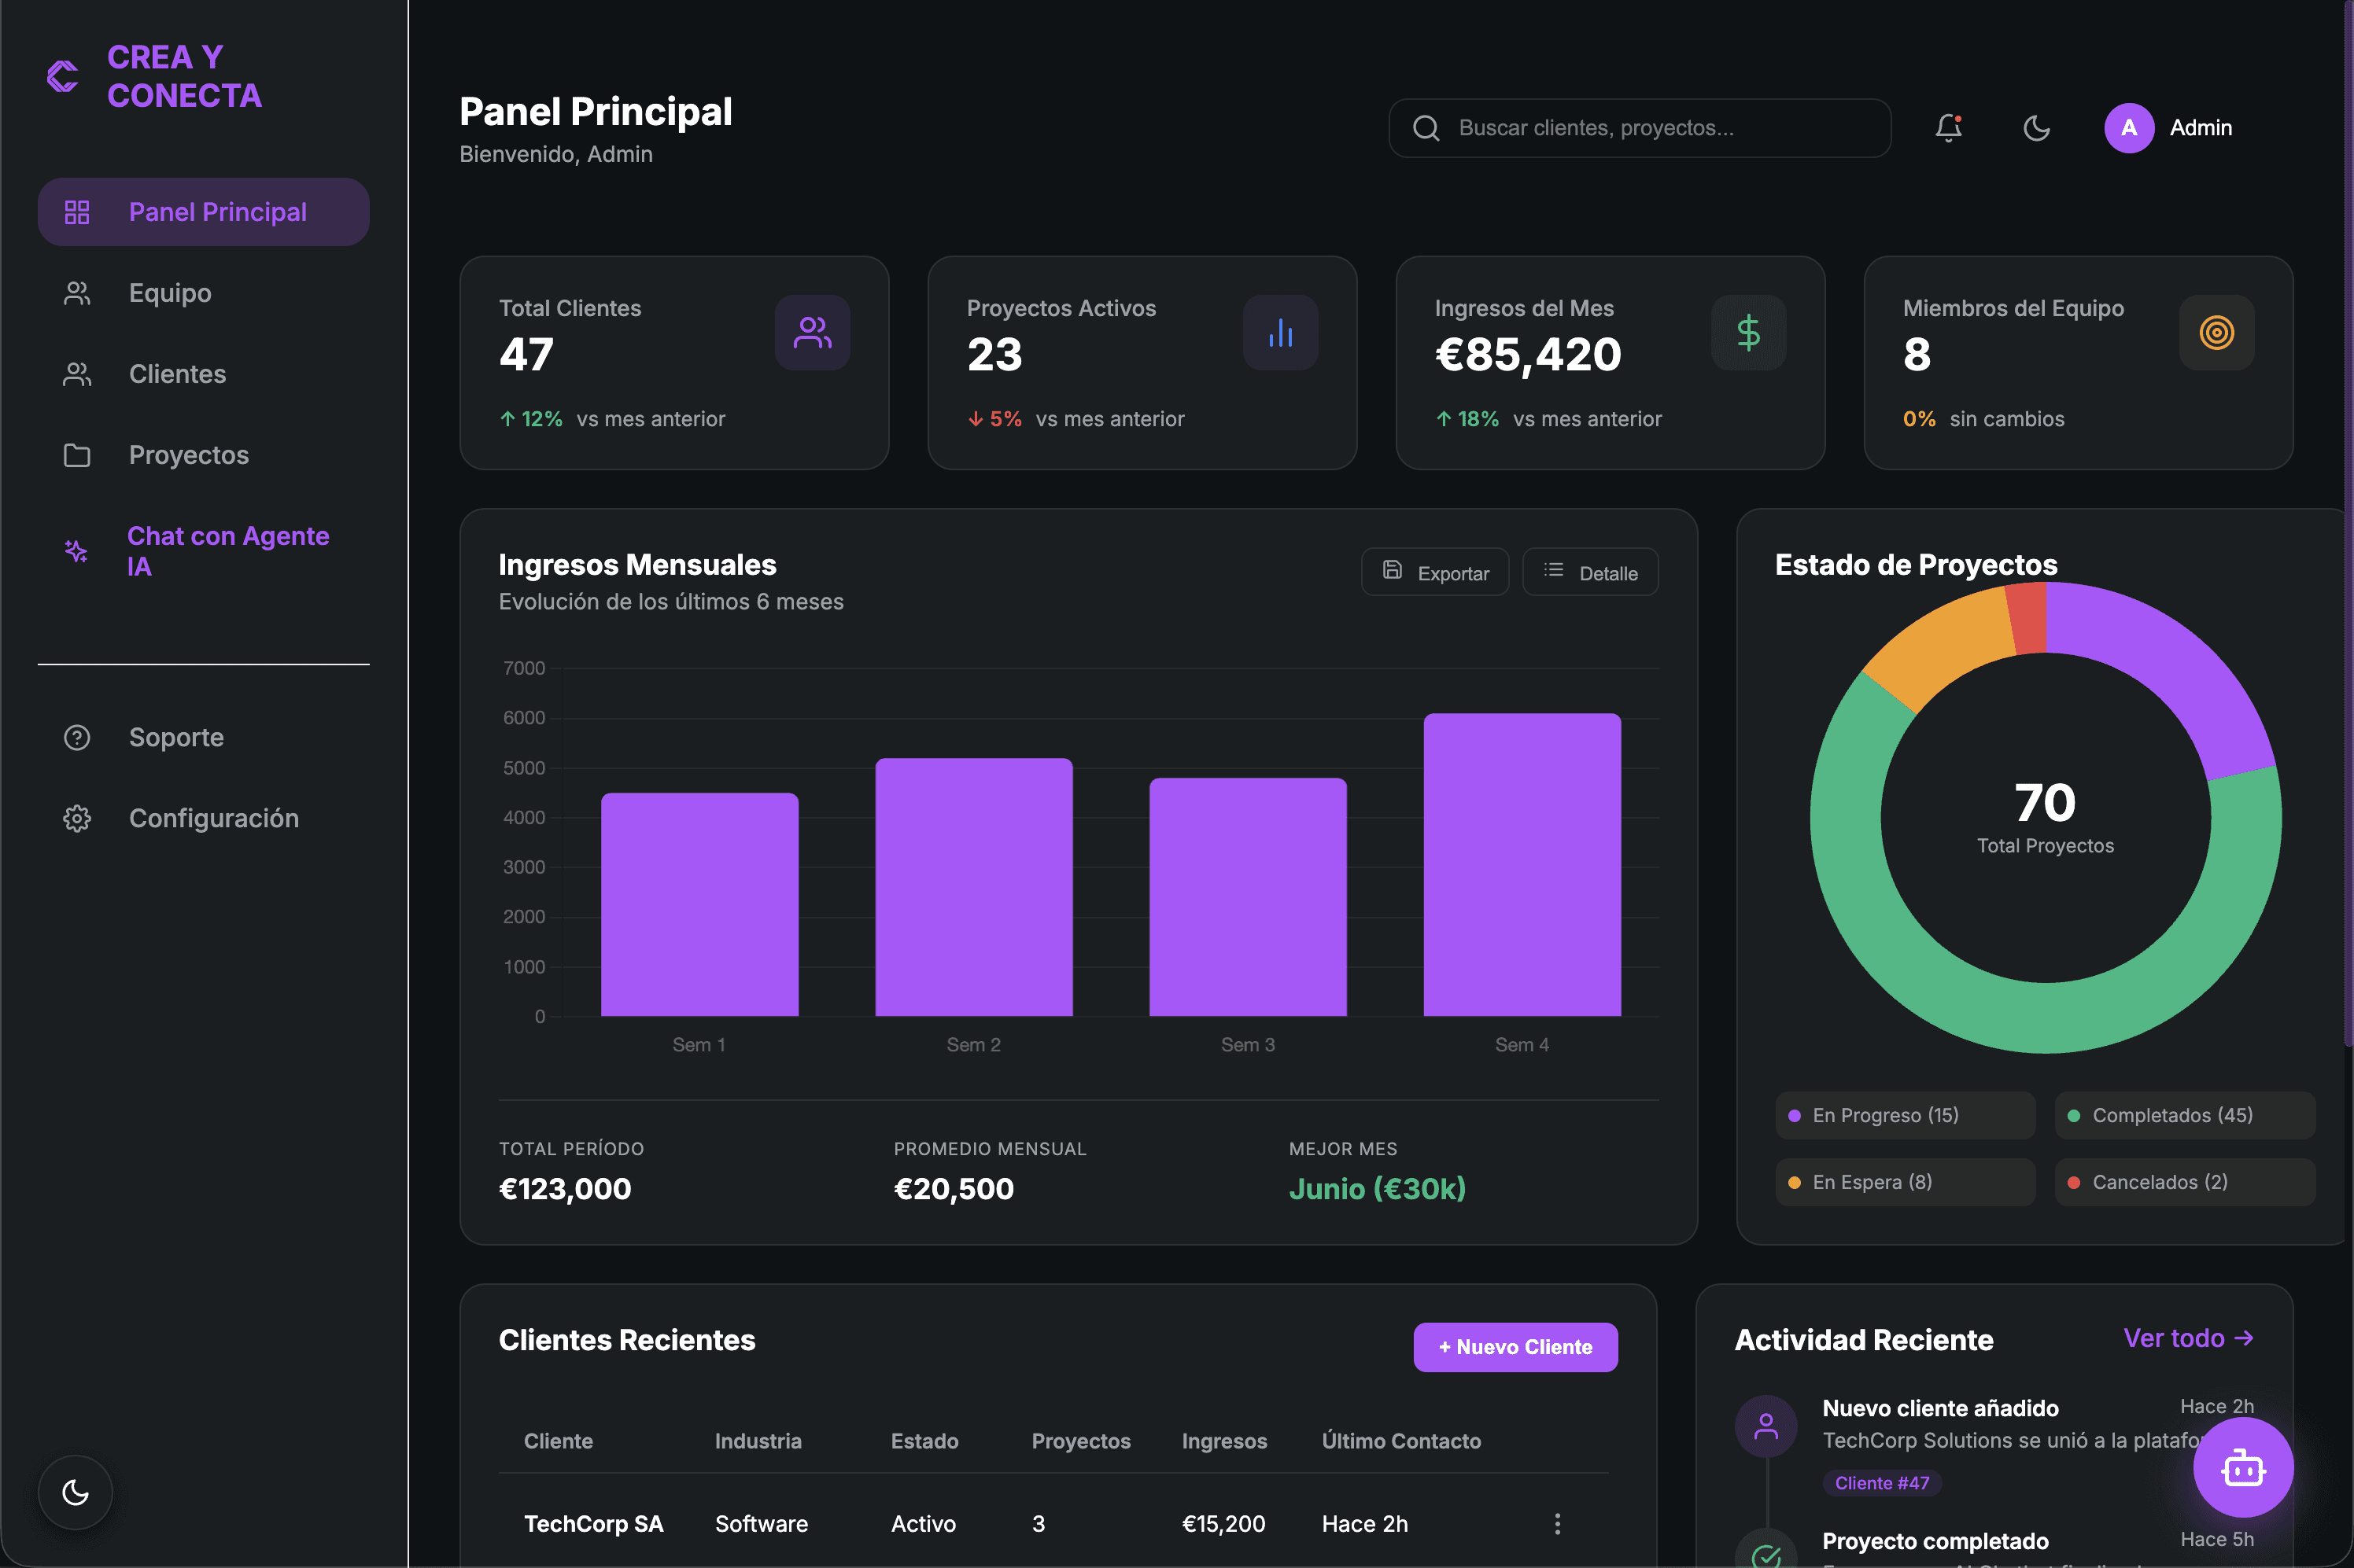Viewport: 2354px width, 1568px height.
Task: Click the Miembros del Equipo target icon
Action: (x=2216, y=333)
